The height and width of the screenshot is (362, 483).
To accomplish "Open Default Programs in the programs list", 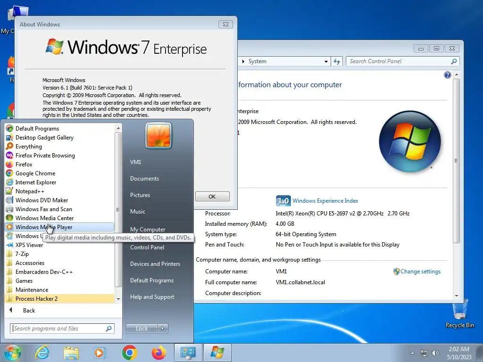I will click(x=60, y=129).
